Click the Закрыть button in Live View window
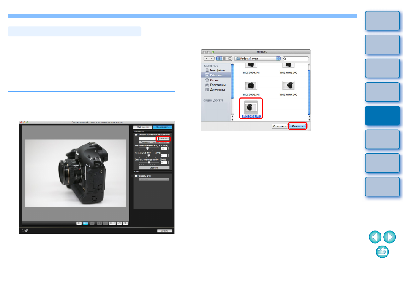Image resolution: width=403 pixels, height=284 pixels. 165,230
